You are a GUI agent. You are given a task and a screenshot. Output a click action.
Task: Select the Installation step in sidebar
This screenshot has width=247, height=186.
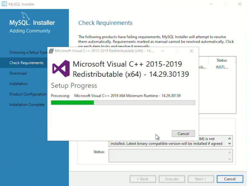[x=19, y=84]
